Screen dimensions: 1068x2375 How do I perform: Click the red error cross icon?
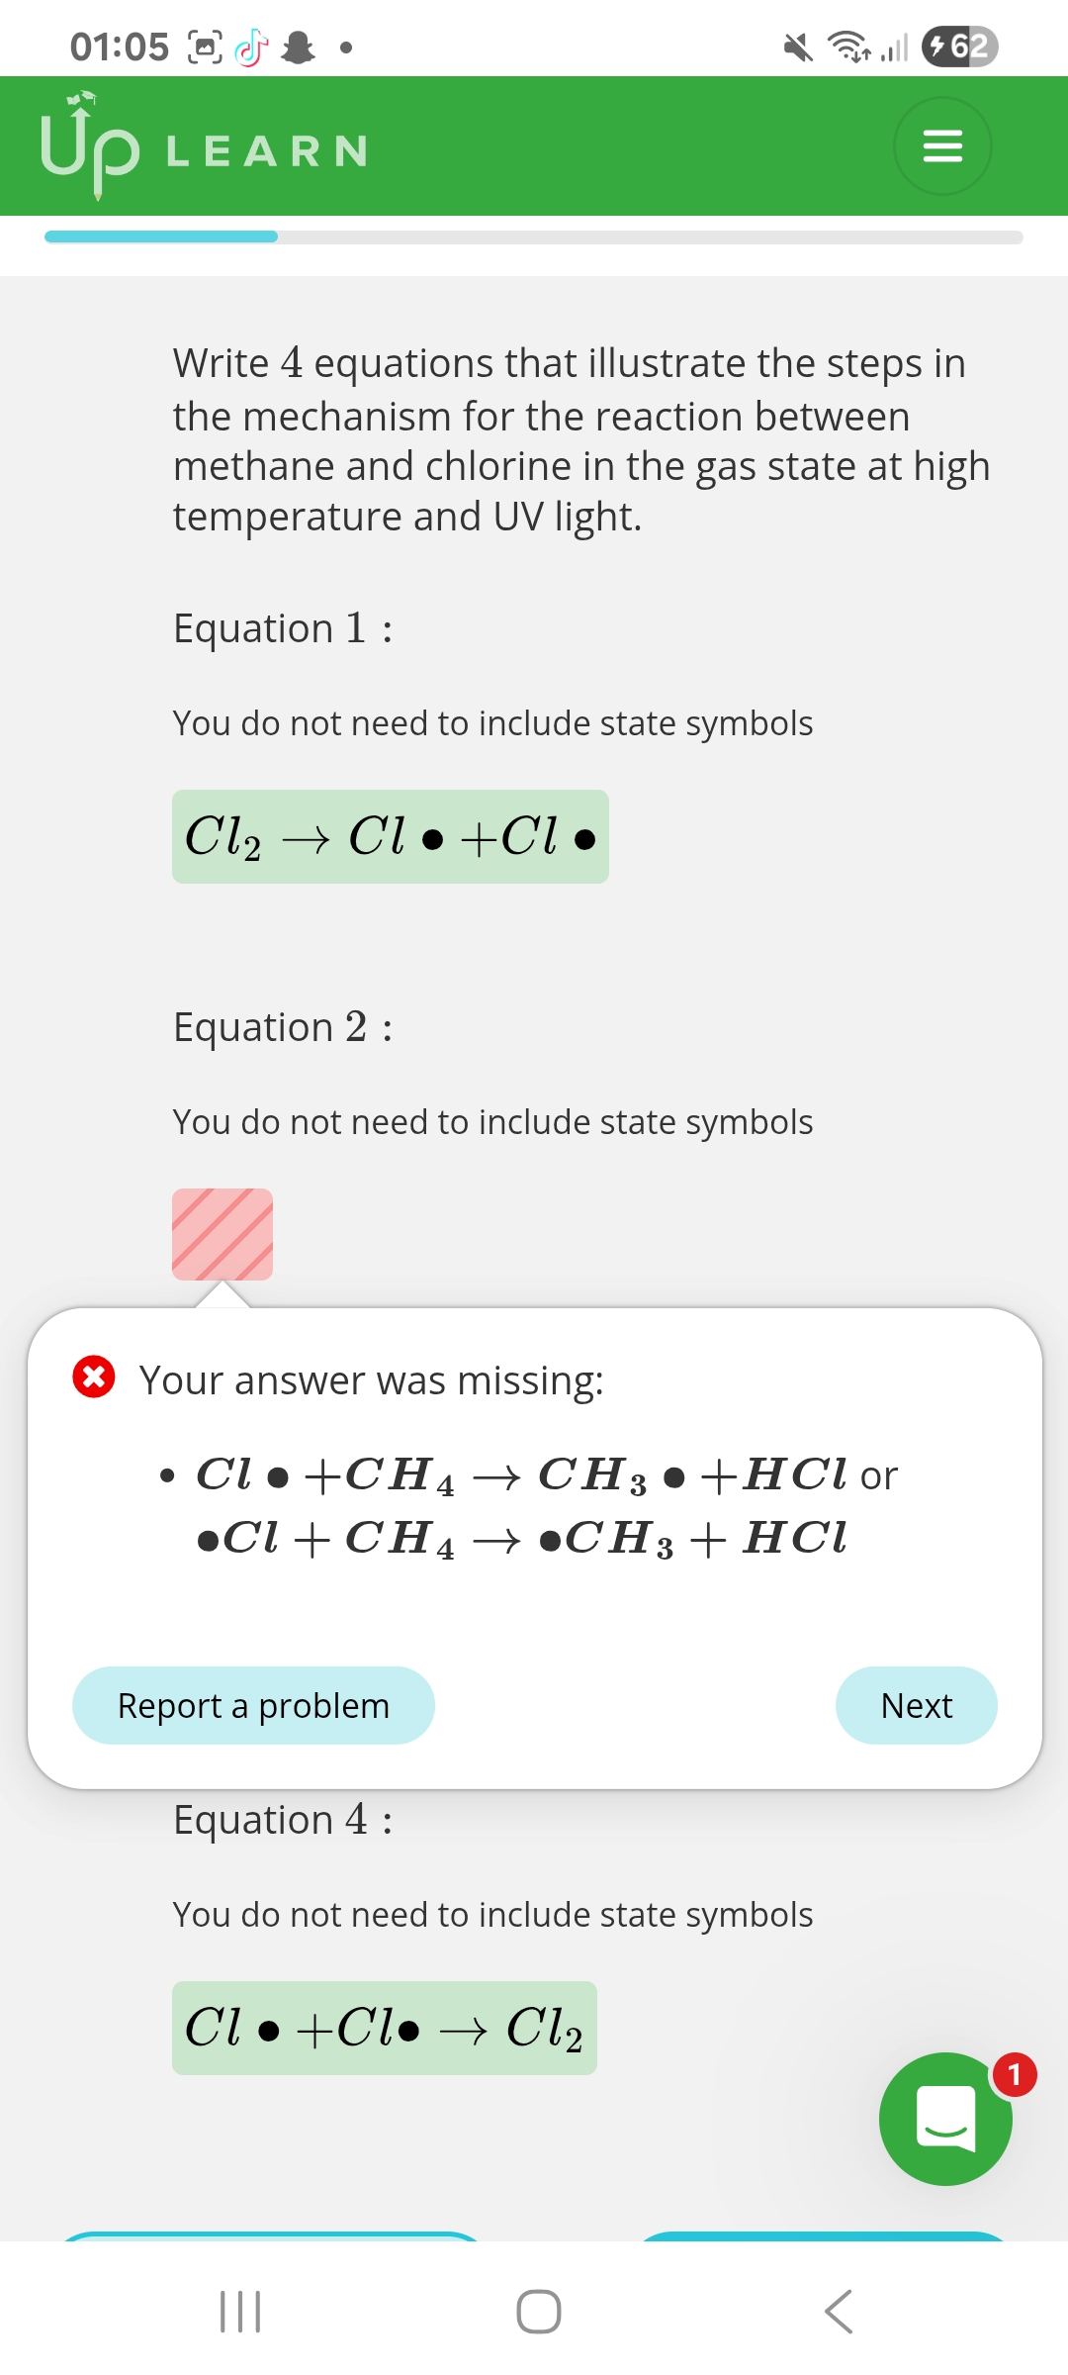click(x=94, y=1377)
